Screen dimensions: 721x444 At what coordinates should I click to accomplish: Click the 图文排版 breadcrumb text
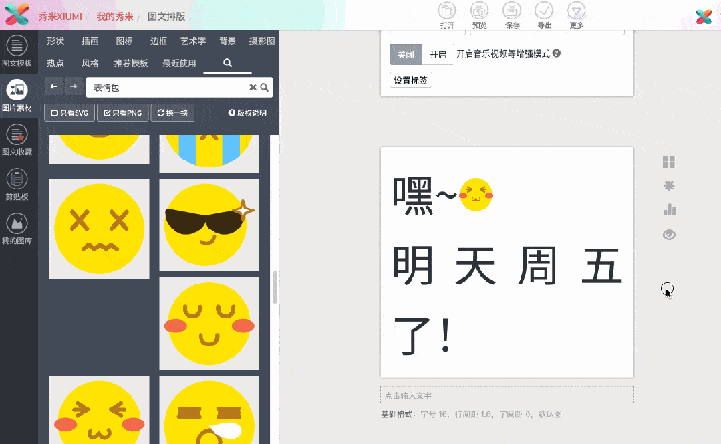point(166,17)
